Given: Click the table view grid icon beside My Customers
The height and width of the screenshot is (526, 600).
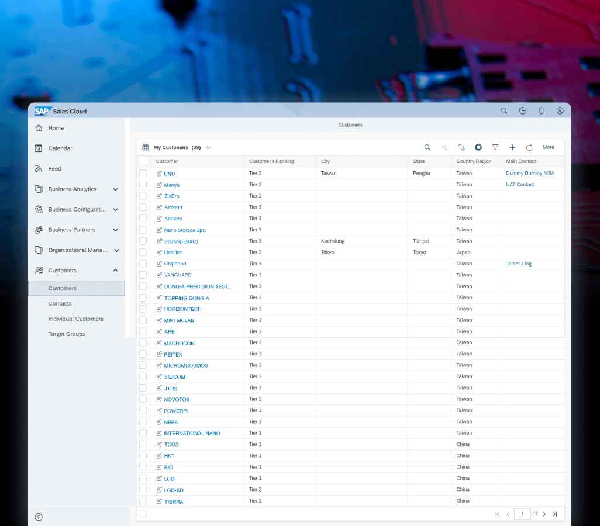Looking at the screenshot, I should (146, 147).
